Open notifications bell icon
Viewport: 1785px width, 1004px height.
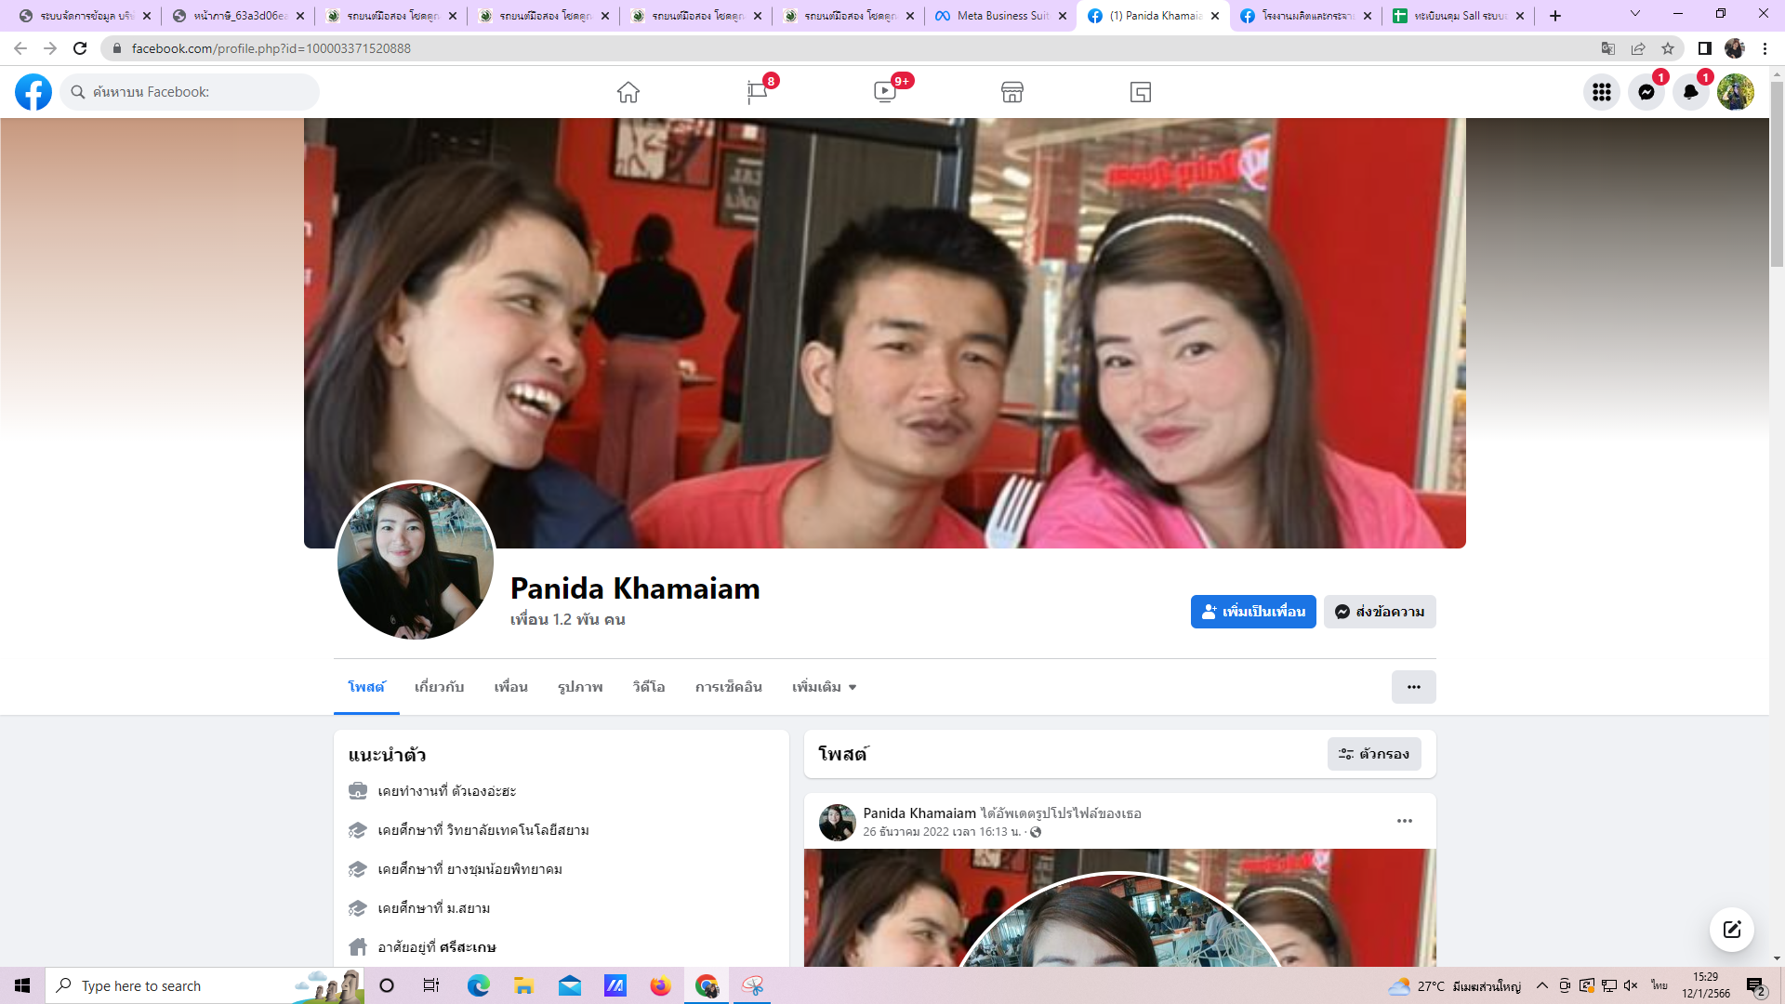(1690, 92)
